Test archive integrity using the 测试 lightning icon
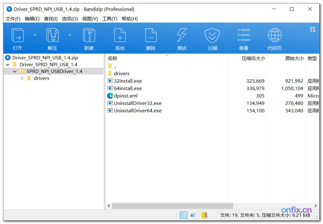 tap(181, 38)
